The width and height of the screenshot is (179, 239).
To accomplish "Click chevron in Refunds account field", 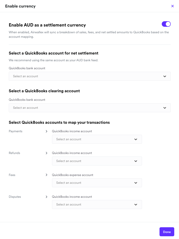I will point(136,161).
